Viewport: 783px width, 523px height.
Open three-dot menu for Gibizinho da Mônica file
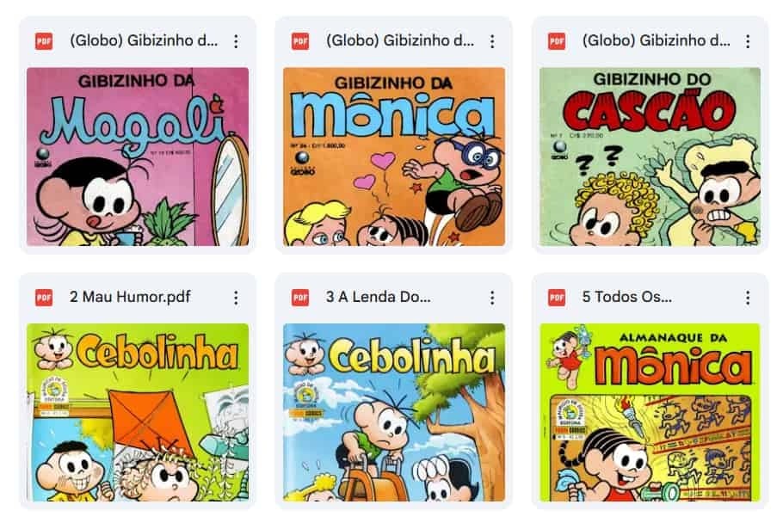point(492,41)
